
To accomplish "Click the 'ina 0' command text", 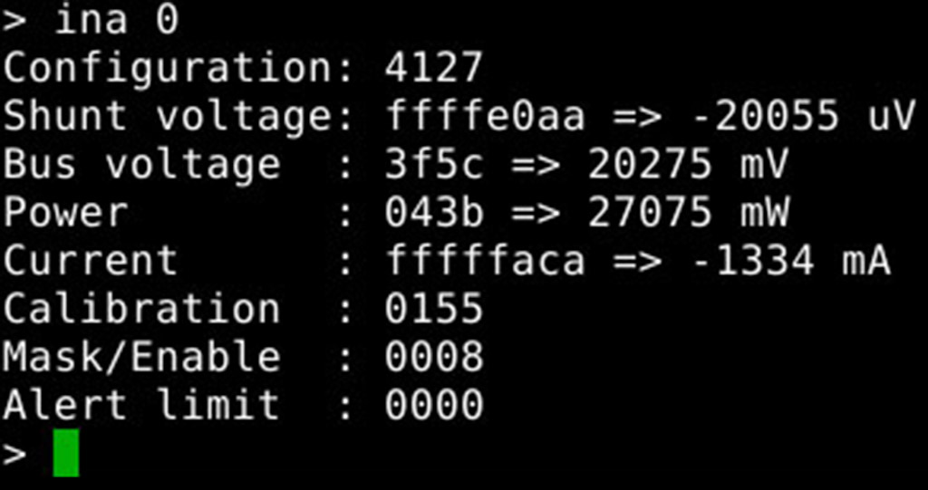I will pyautogui.click(x=117, y=20).
